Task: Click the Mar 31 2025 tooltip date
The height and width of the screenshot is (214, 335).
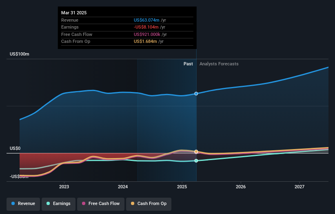Action: click(x=74, y=13)
